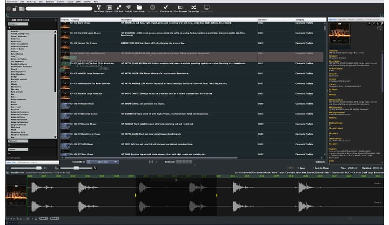Select Crowd Applause in the category list
Image resolution: width=389 pixels, height=225 pixels.
pyautogui.click(x=18, y=72)
